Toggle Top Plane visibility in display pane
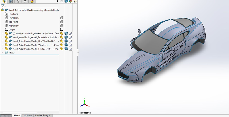Viewport: 229px width, 117px height. (x=62, y=21)
